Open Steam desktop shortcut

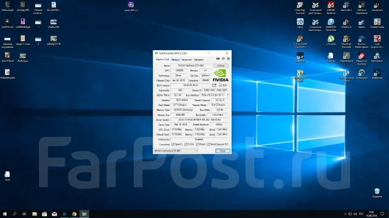pos(362,24)
